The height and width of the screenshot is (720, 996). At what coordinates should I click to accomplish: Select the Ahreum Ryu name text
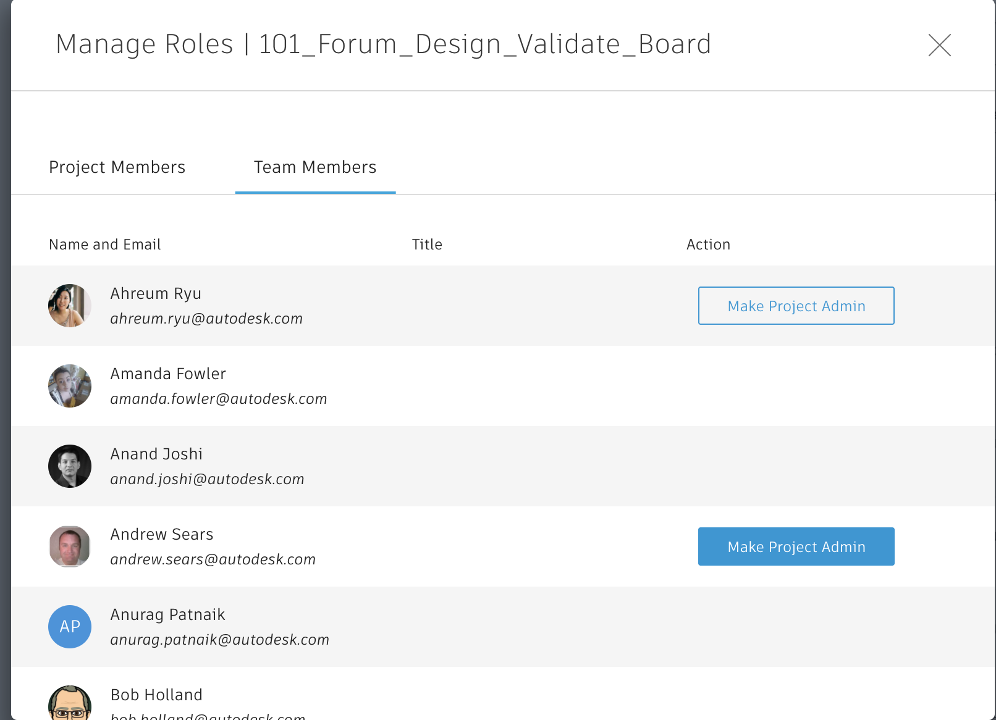click(x=156, y=293)
